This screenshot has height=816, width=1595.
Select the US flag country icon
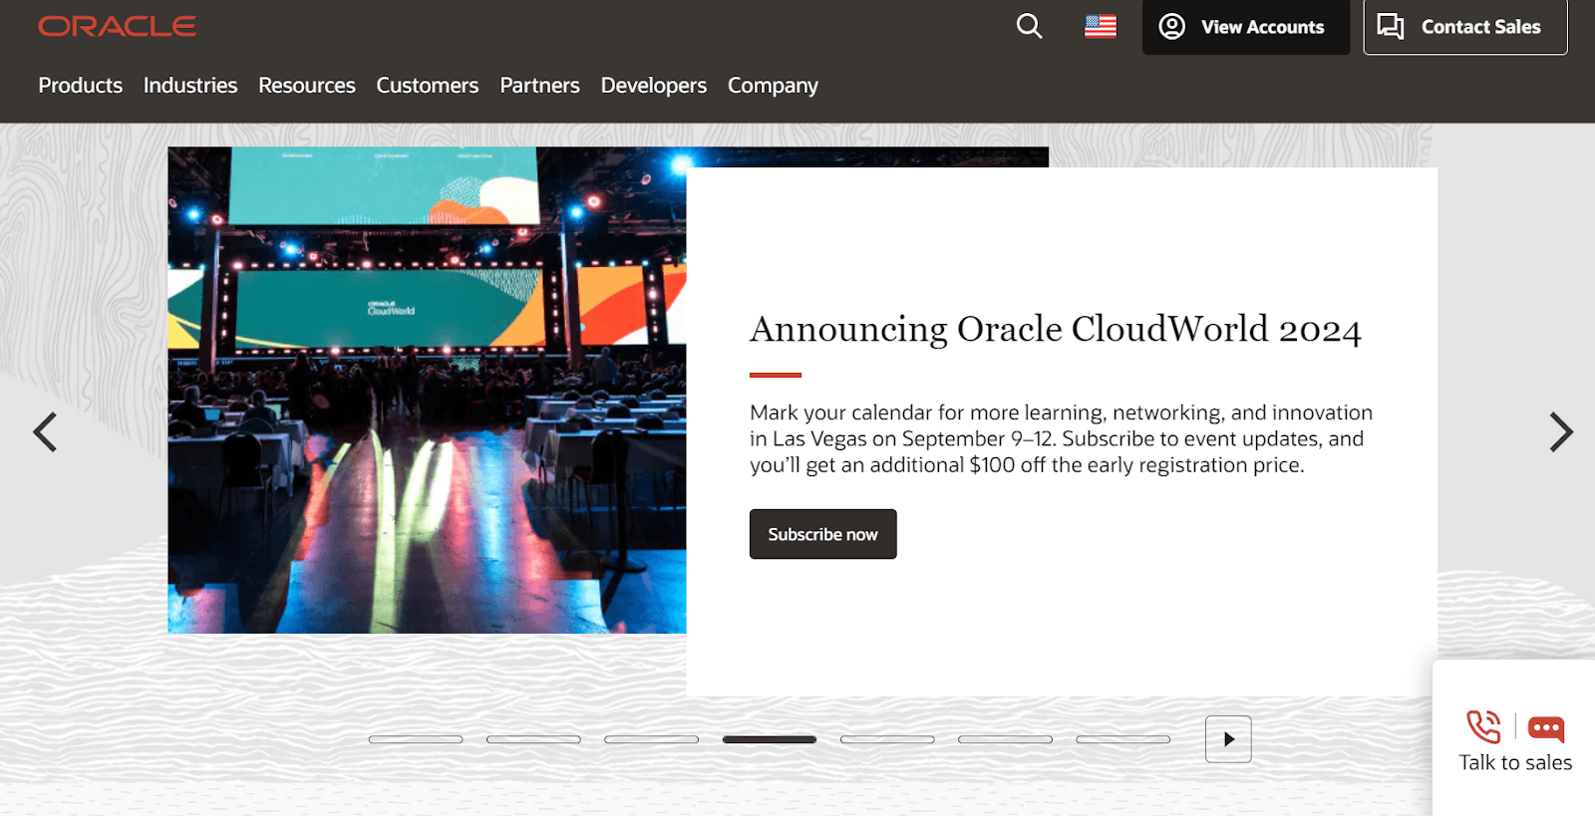coord(1101,26)
